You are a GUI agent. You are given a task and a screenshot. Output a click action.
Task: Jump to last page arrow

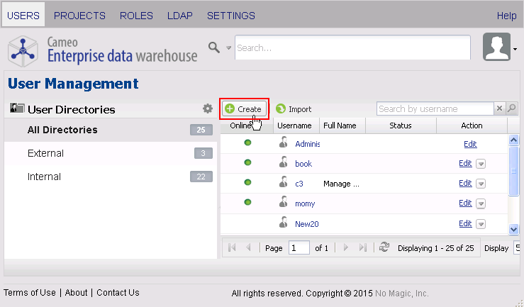click(x=363, y=247)
